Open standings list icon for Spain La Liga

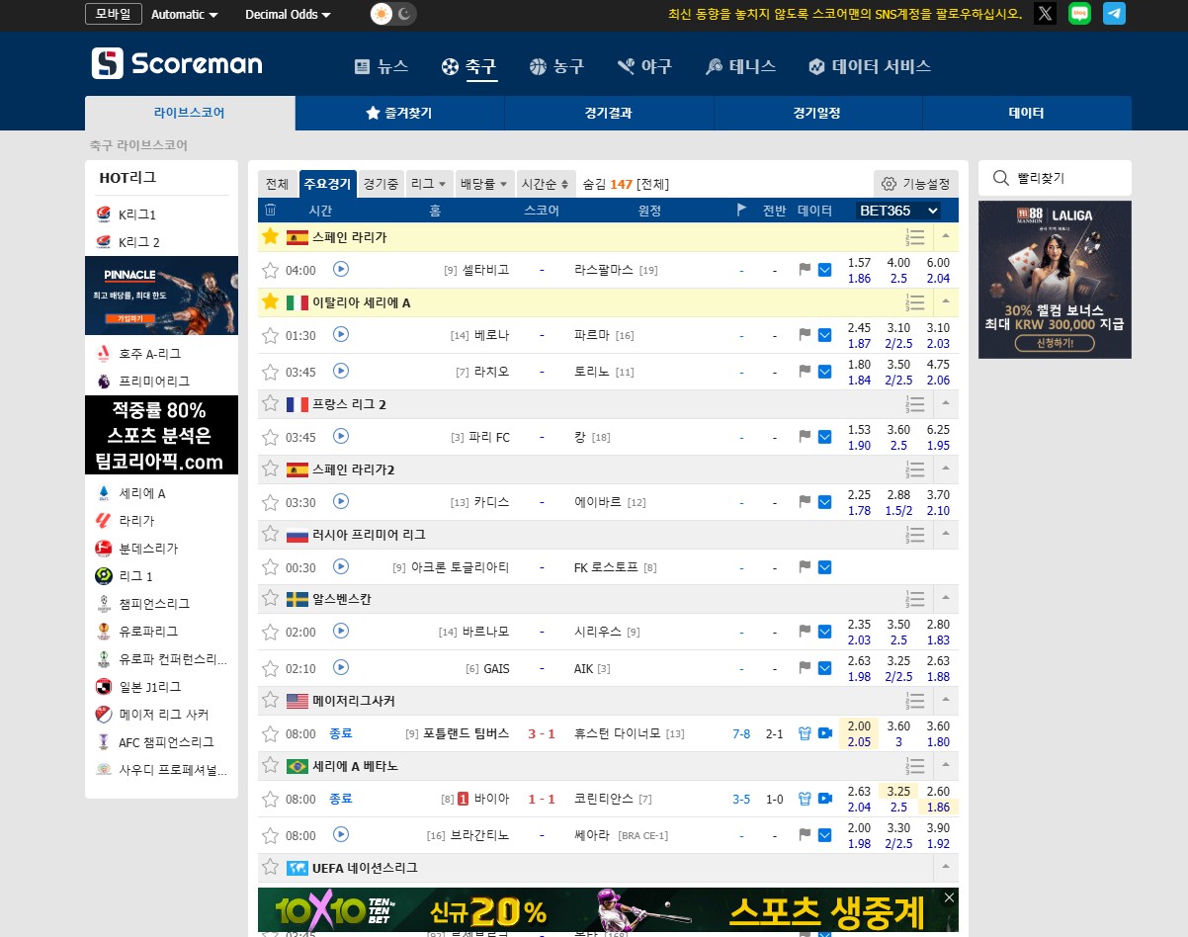pos(915,237)
